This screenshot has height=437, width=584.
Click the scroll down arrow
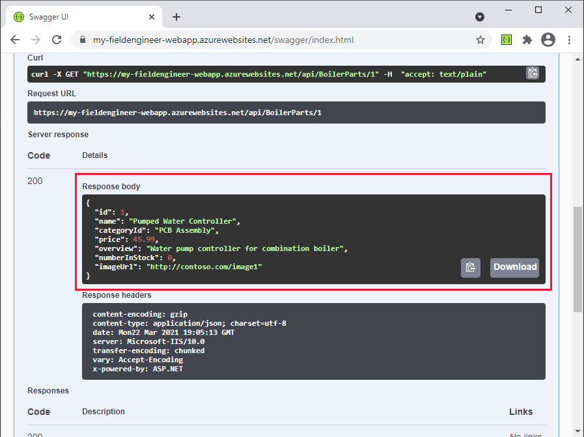coord(577,431)
